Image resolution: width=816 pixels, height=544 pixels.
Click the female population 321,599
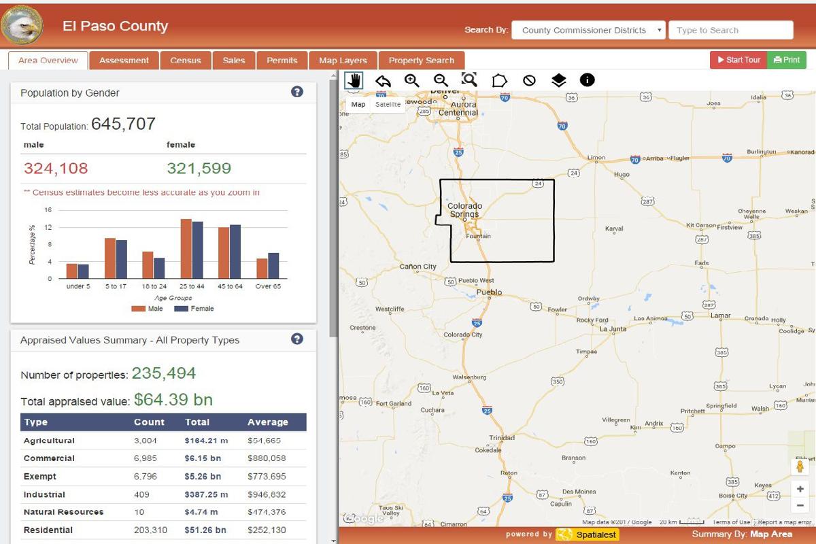[x=199, y=169]
